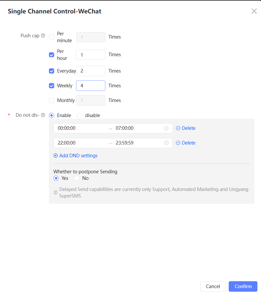
Task: Uncheck the Everyday push cap
Action: pos(52,71)
